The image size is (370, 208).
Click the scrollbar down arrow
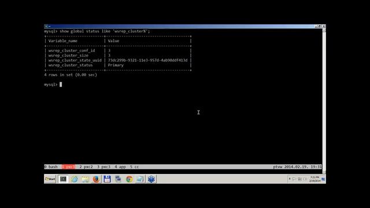point(324,172)
